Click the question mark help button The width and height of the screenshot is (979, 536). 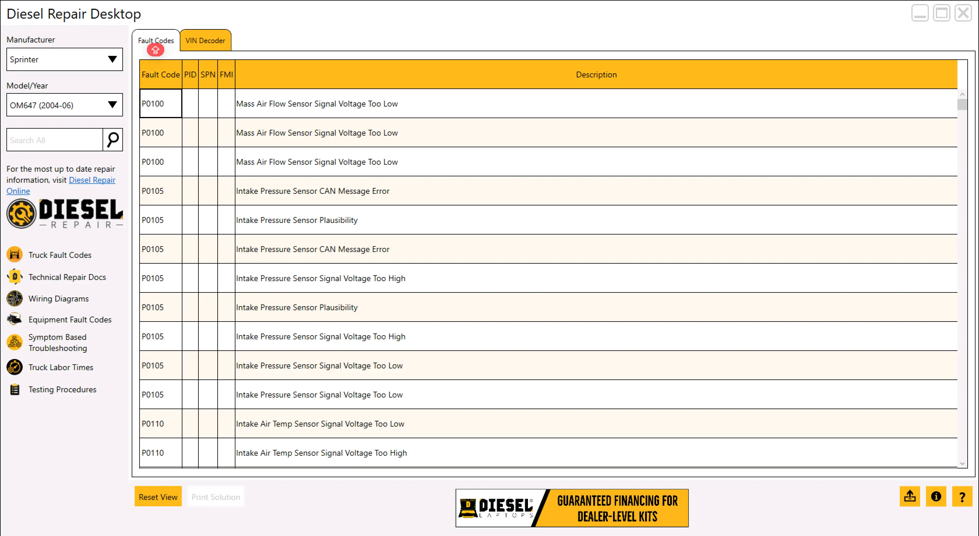point(962,496)
